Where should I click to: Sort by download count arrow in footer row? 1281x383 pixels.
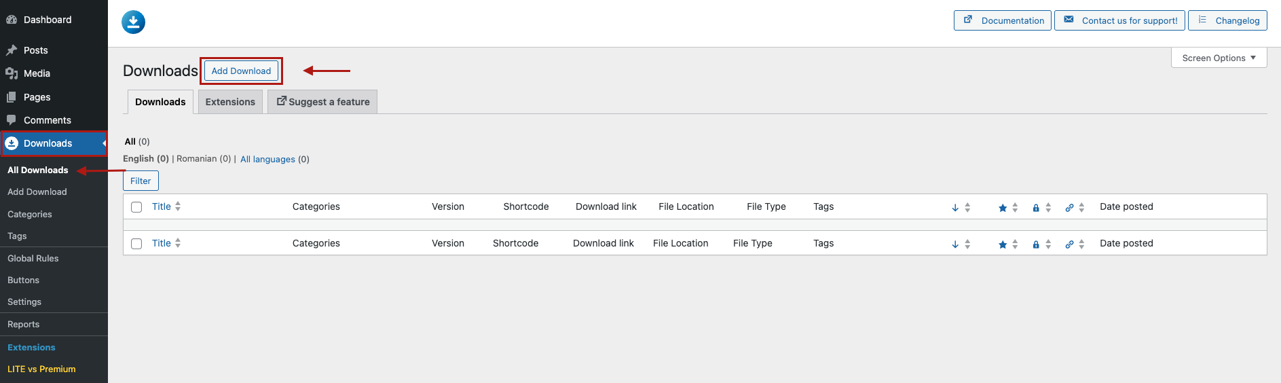pos(955,244)
